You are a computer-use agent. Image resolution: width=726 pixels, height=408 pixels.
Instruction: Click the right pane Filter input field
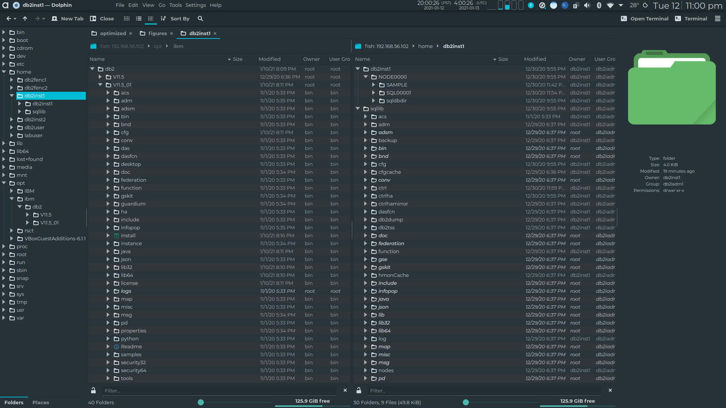(x=485, y=390)
